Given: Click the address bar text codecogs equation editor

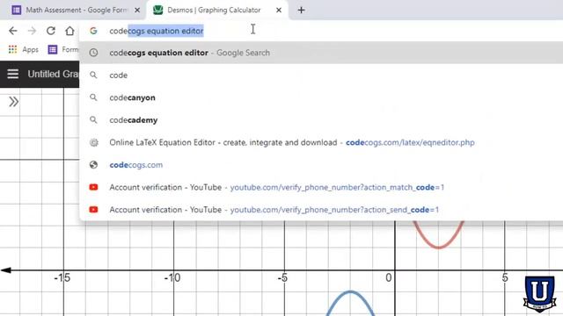Looking at the screenshot, I should [x=157, y=32].
